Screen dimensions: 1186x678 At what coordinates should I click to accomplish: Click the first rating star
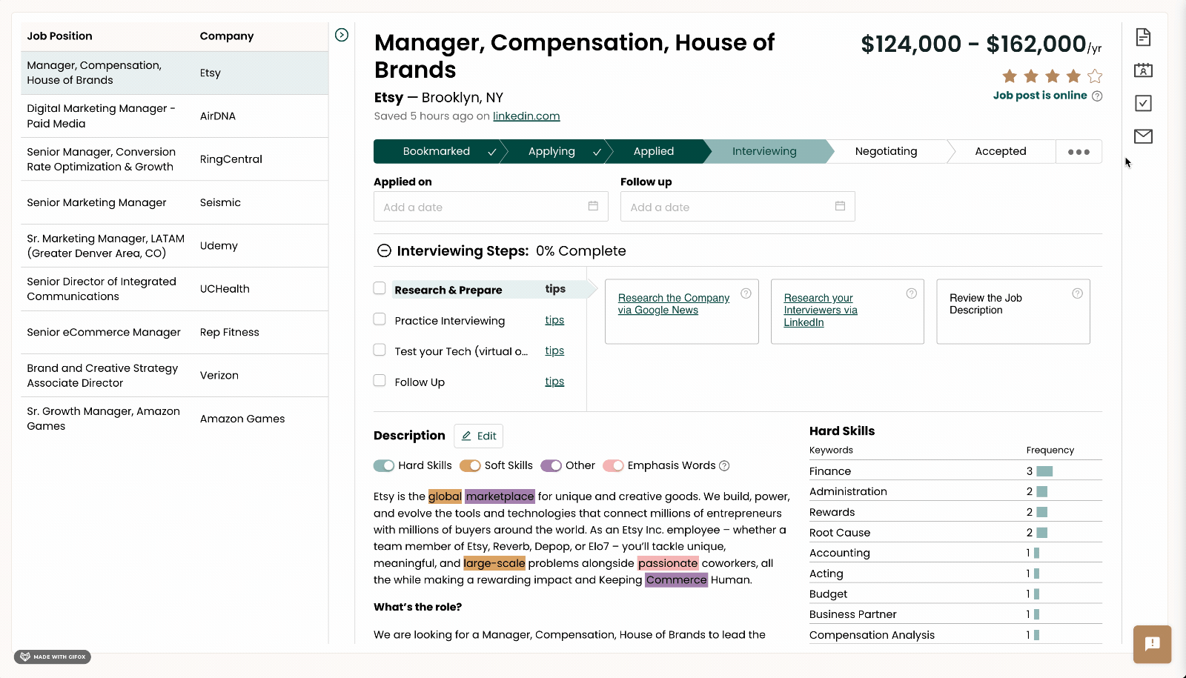[1010, 76]
